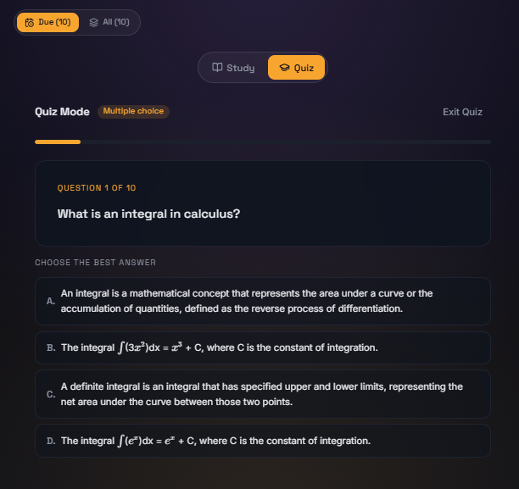Click the question text about integrals
The image size is (519, 489).
(x=148, y=214)
